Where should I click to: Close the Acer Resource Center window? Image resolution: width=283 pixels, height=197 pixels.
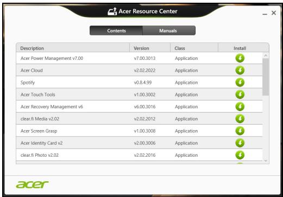click(x=274, y=13)
